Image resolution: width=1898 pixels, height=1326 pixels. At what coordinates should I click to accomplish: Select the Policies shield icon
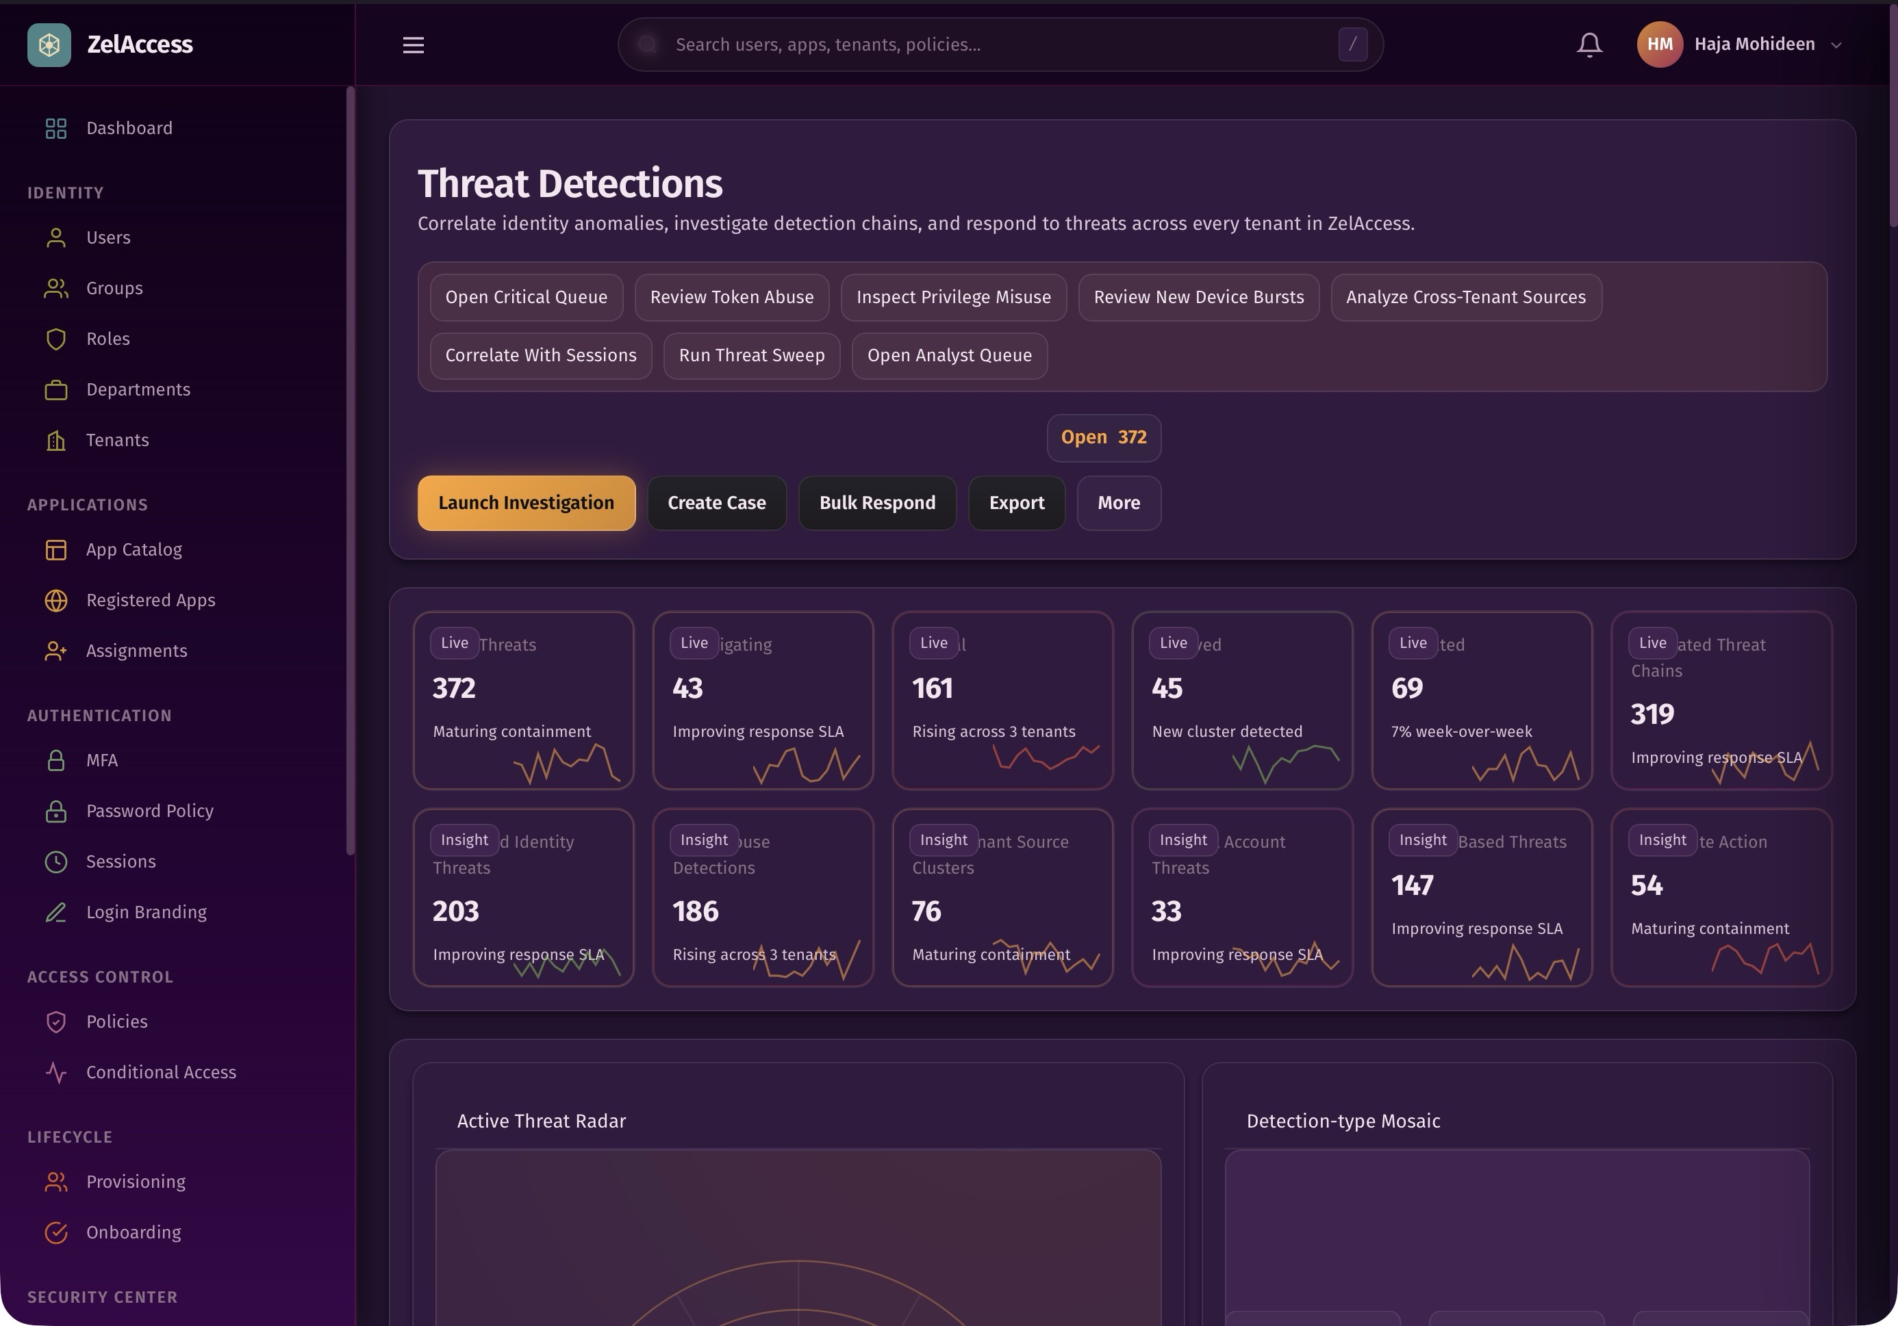coord(55,1021)
